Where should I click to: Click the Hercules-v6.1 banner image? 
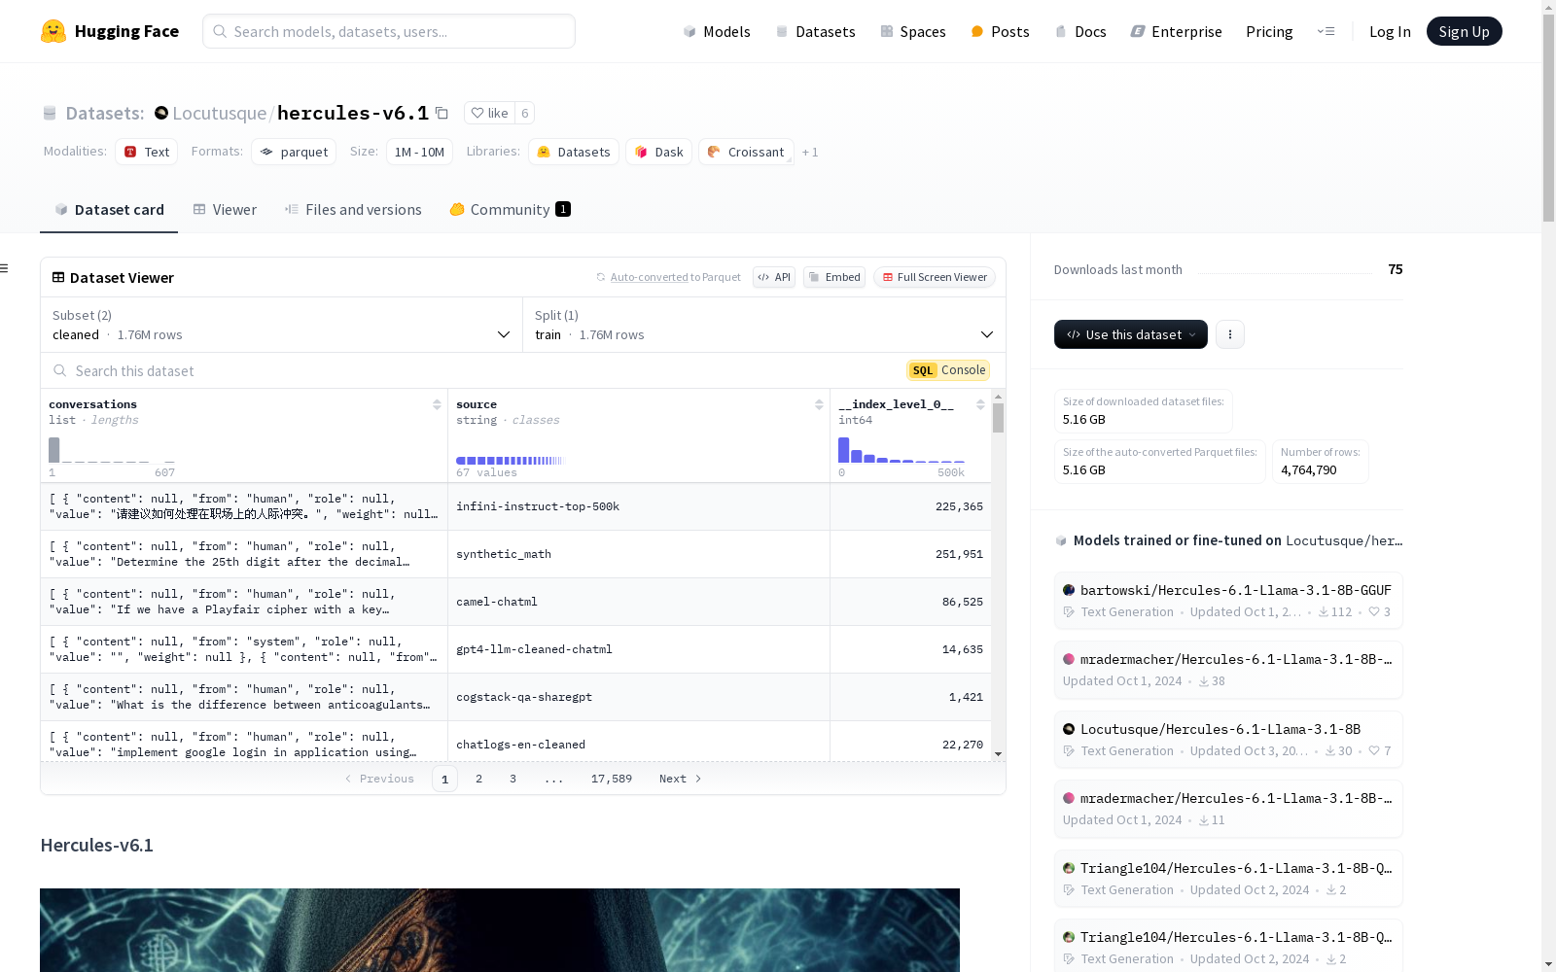(500, 930)
